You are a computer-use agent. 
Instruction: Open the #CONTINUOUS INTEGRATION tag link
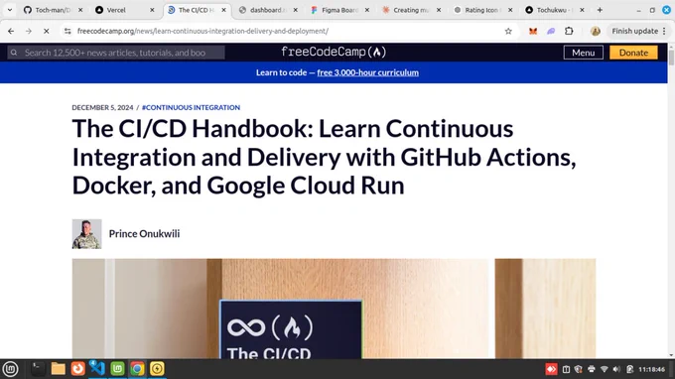tap(191, 107)
